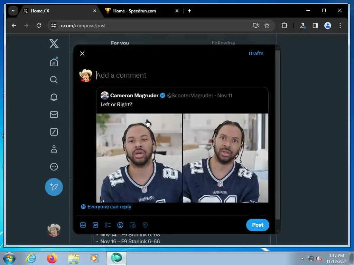Image resolution: width=354 pixels, height=265 pixels.
Task: Launch Firefox from taskbar
Action: tap(52, 258)
